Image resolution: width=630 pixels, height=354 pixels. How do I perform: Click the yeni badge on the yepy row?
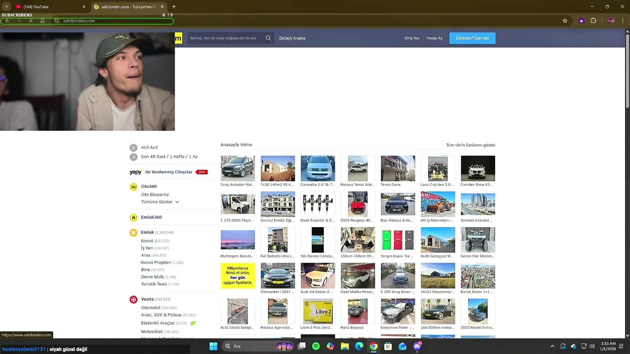pos(201,172)
